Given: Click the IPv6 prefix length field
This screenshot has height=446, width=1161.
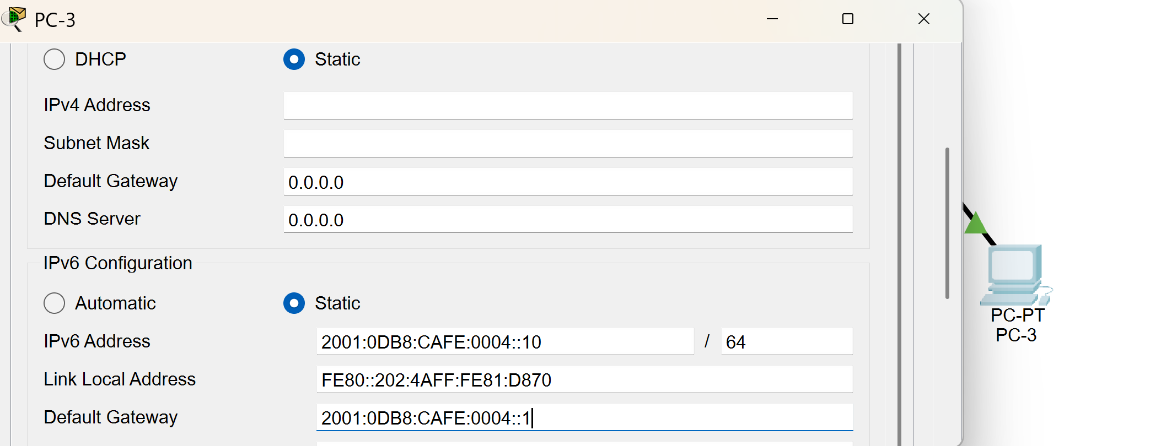Looking at the screenshot, I should point(786,342).
